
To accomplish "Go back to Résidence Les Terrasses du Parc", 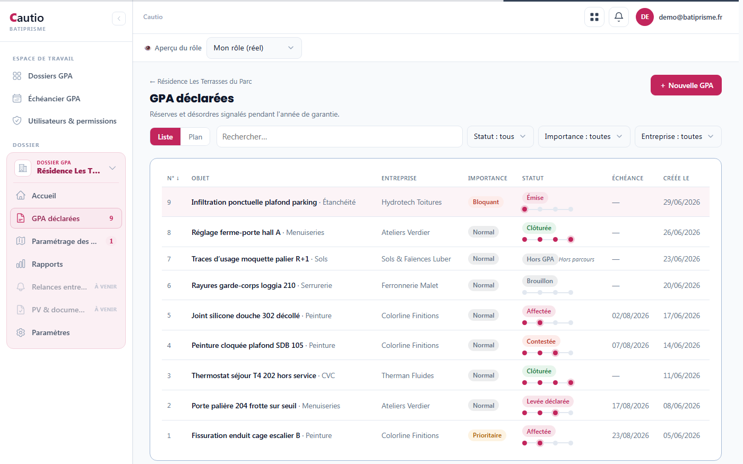I will point(201,81).
